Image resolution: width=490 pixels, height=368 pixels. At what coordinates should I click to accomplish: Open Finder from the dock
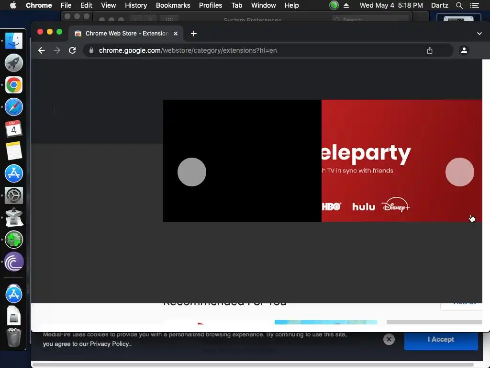(x=14, y=41)
